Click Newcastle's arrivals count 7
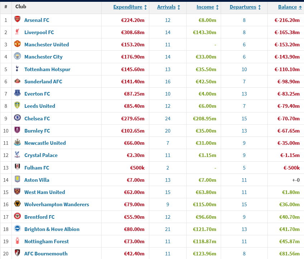 (x=168, y=143)
